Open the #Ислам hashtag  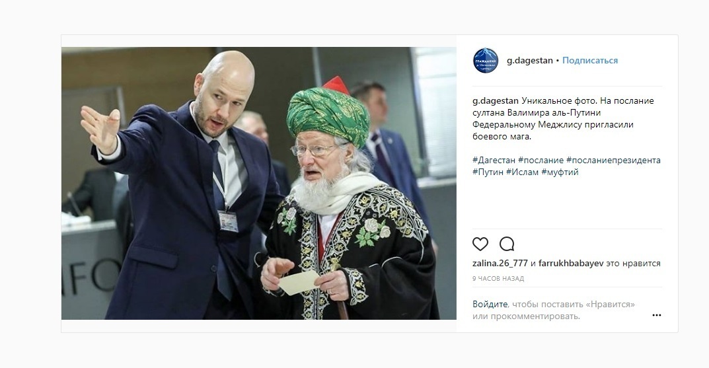click(x=522, y=172)
